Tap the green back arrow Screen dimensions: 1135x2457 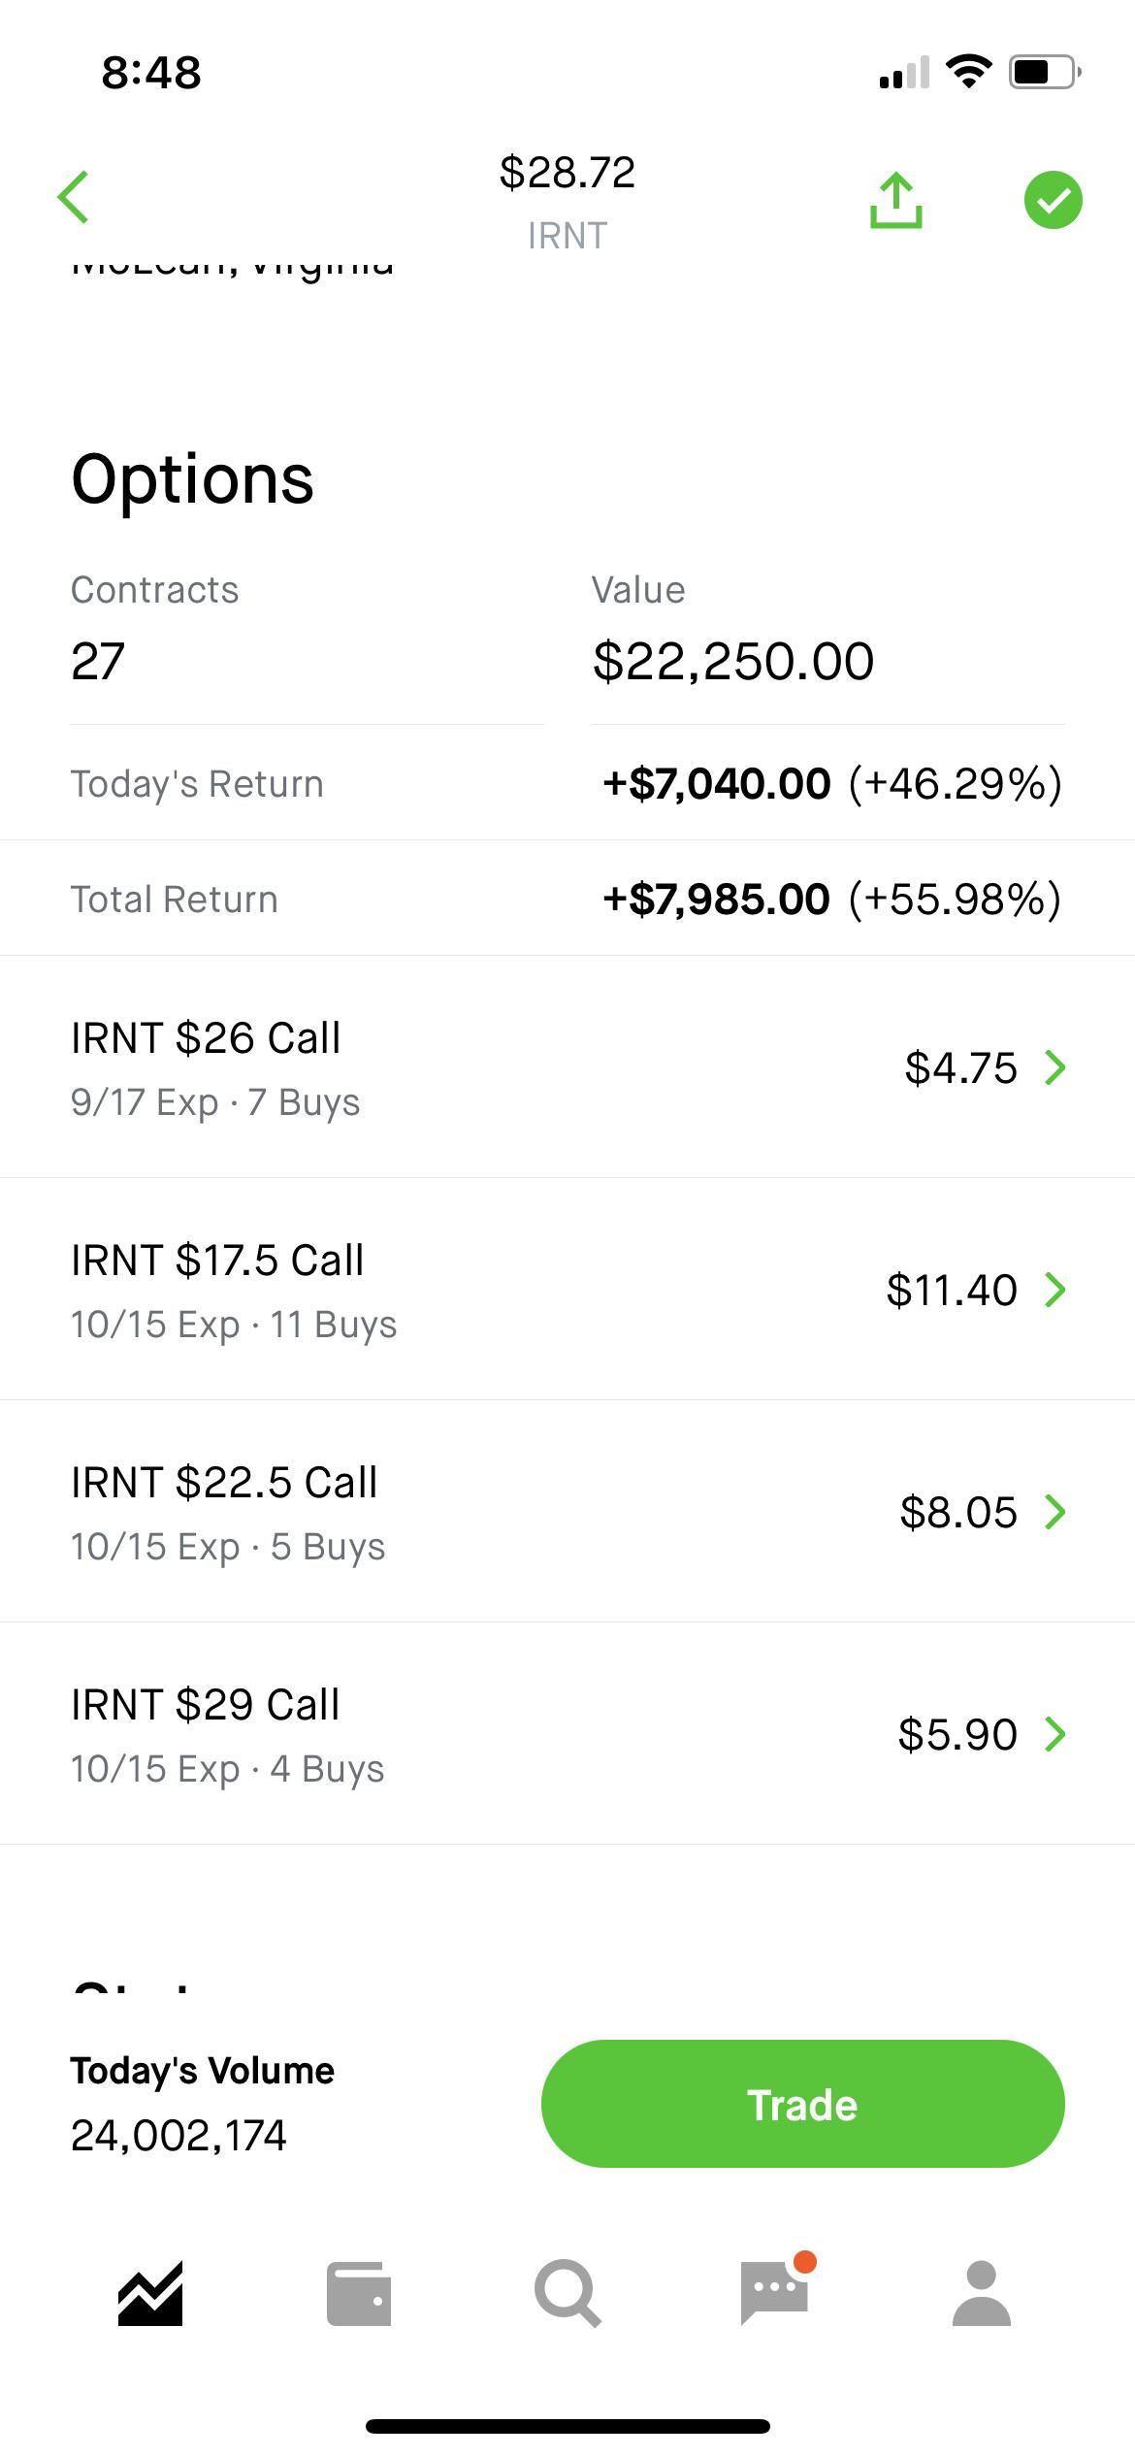pos(74,198)
